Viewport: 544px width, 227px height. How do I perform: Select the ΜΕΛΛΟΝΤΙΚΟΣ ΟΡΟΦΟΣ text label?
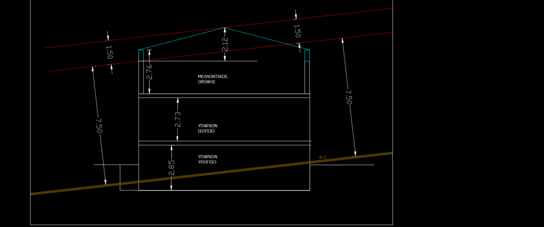tap(213, 79)
